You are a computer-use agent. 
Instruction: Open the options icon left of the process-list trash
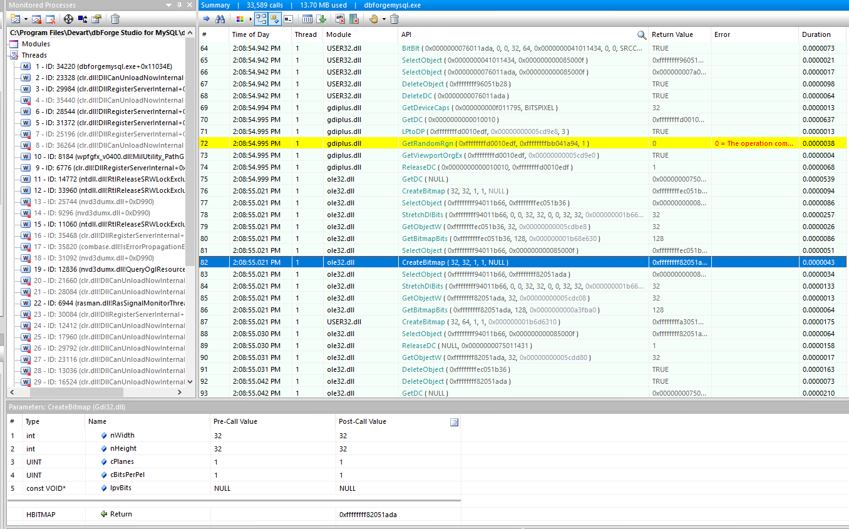point(96,19)
